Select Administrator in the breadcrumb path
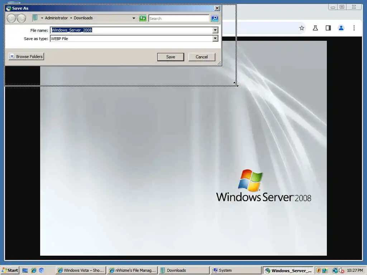This screenshot has height=275, width=367. coord(56,18)
